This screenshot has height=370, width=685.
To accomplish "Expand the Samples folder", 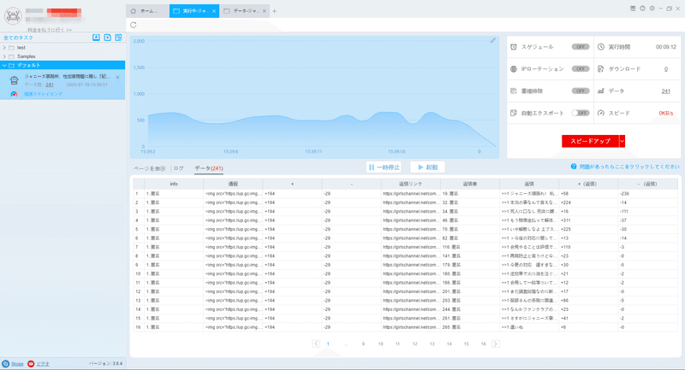I will point(4,56).
